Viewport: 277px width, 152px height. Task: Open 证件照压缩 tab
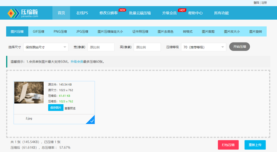coord(140,31)
